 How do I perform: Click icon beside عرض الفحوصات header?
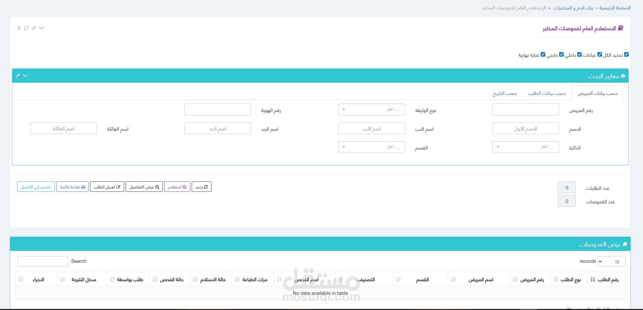point(625,244)
